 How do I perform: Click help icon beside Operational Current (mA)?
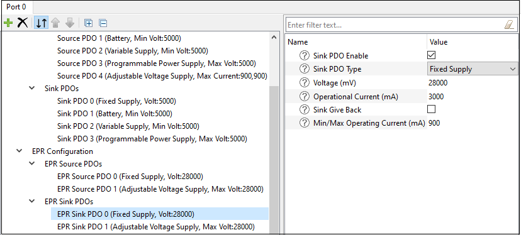(305, 97)
